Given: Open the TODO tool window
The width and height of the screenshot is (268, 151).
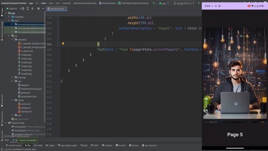Looking at the screenshot, I should [x=95, y=146].
